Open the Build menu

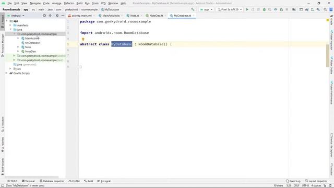tap(79, 3)
